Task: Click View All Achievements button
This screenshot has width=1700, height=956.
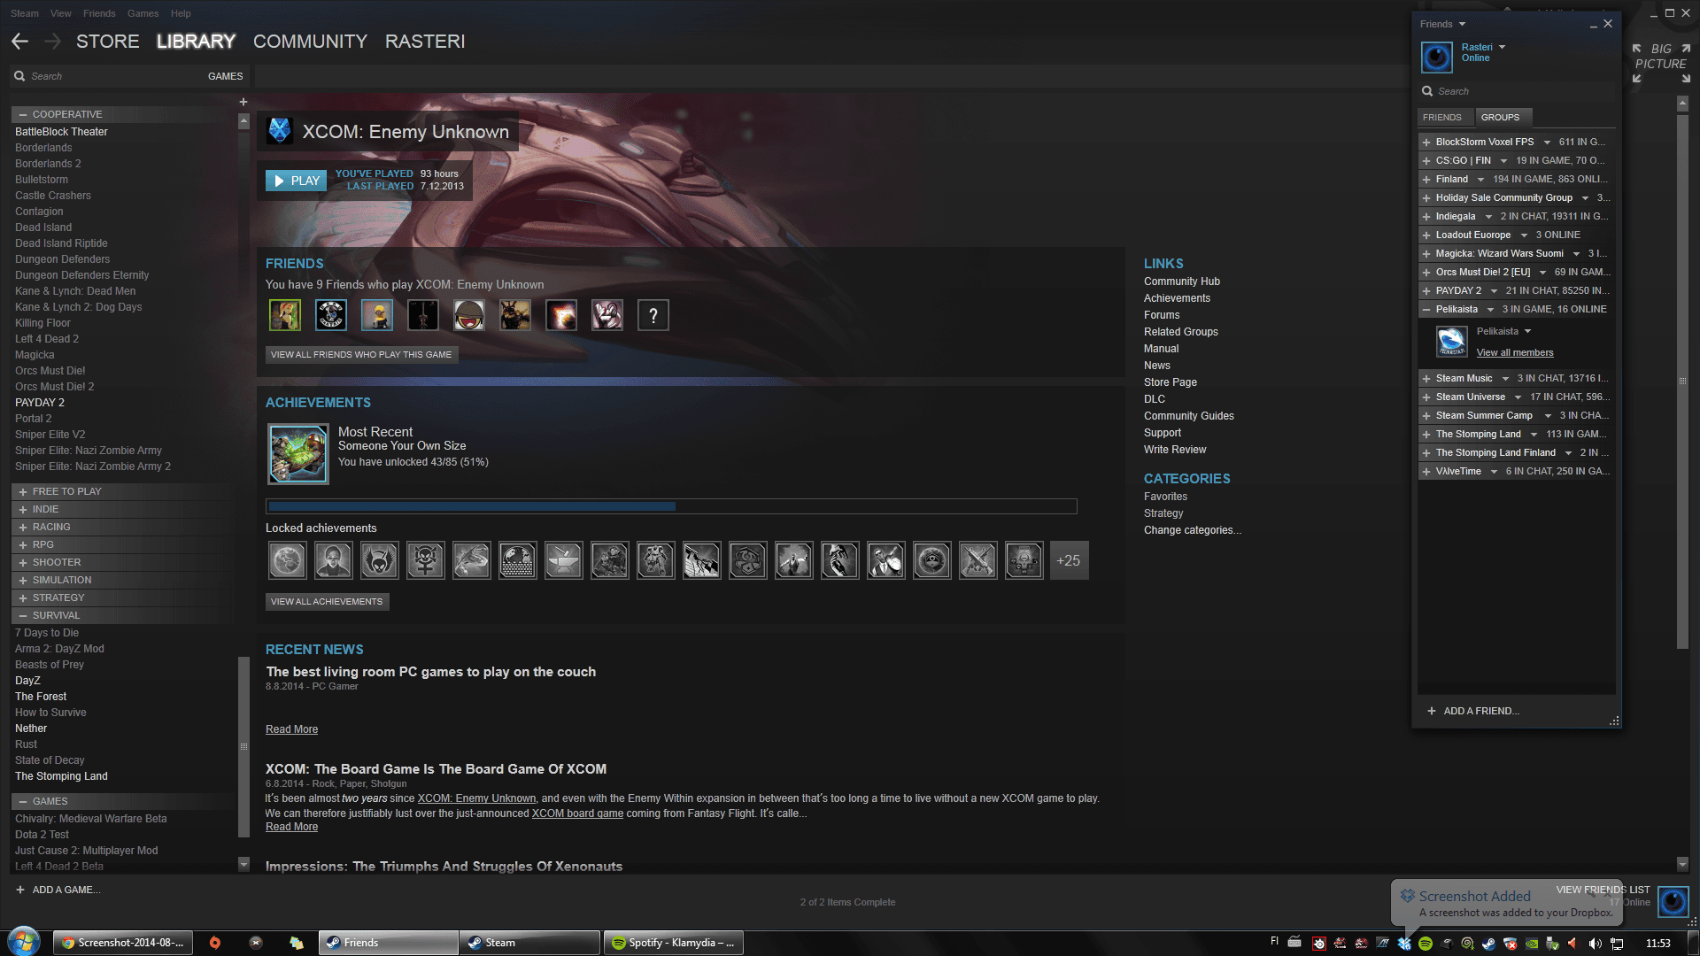Action: 327,602
